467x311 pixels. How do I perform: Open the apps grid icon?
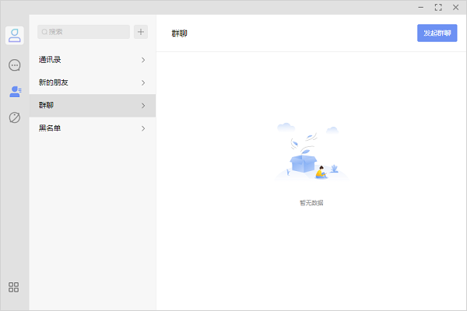click(x=13, y=287)
